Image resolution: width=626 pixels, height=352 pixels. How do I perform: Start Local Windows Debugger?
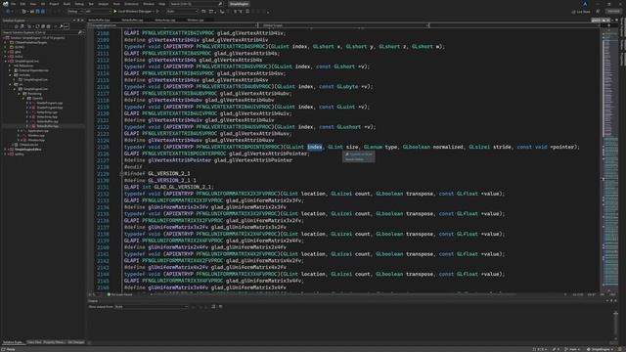tap(133, 12)
